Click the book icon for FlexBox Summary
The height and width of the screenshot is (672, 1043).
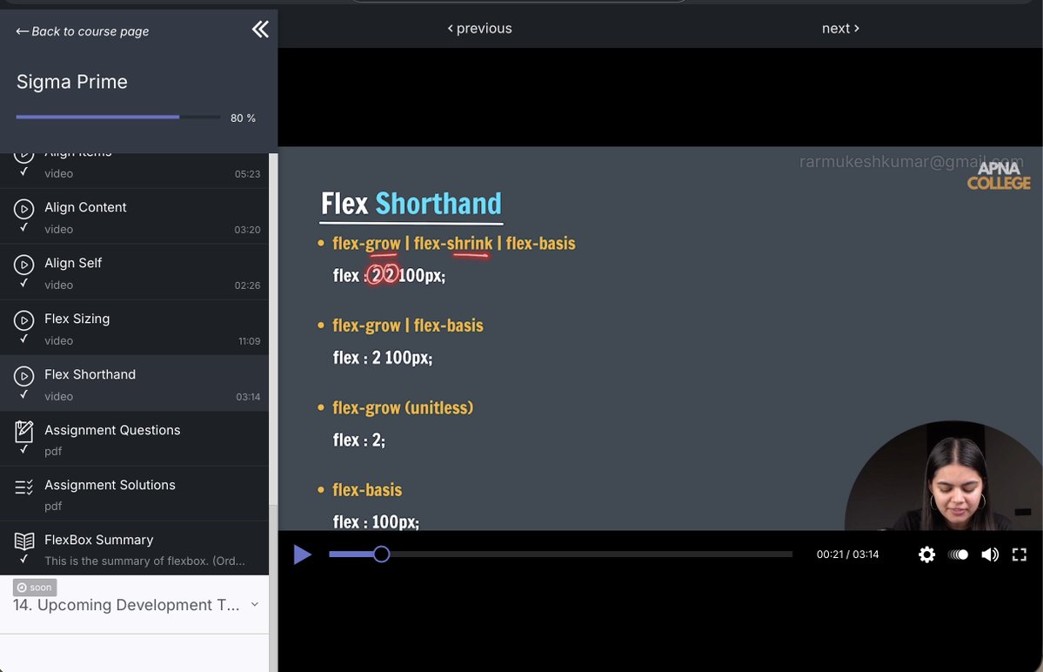[24, 541]
